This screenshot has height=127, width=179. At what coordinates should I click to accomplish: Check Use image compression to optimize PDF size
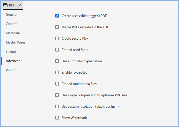(57, 95)
